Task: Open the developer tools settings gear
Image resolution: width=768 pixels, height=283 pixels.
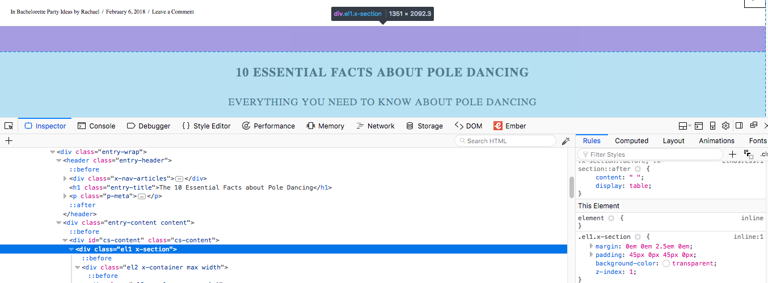Action: point(725,126)
